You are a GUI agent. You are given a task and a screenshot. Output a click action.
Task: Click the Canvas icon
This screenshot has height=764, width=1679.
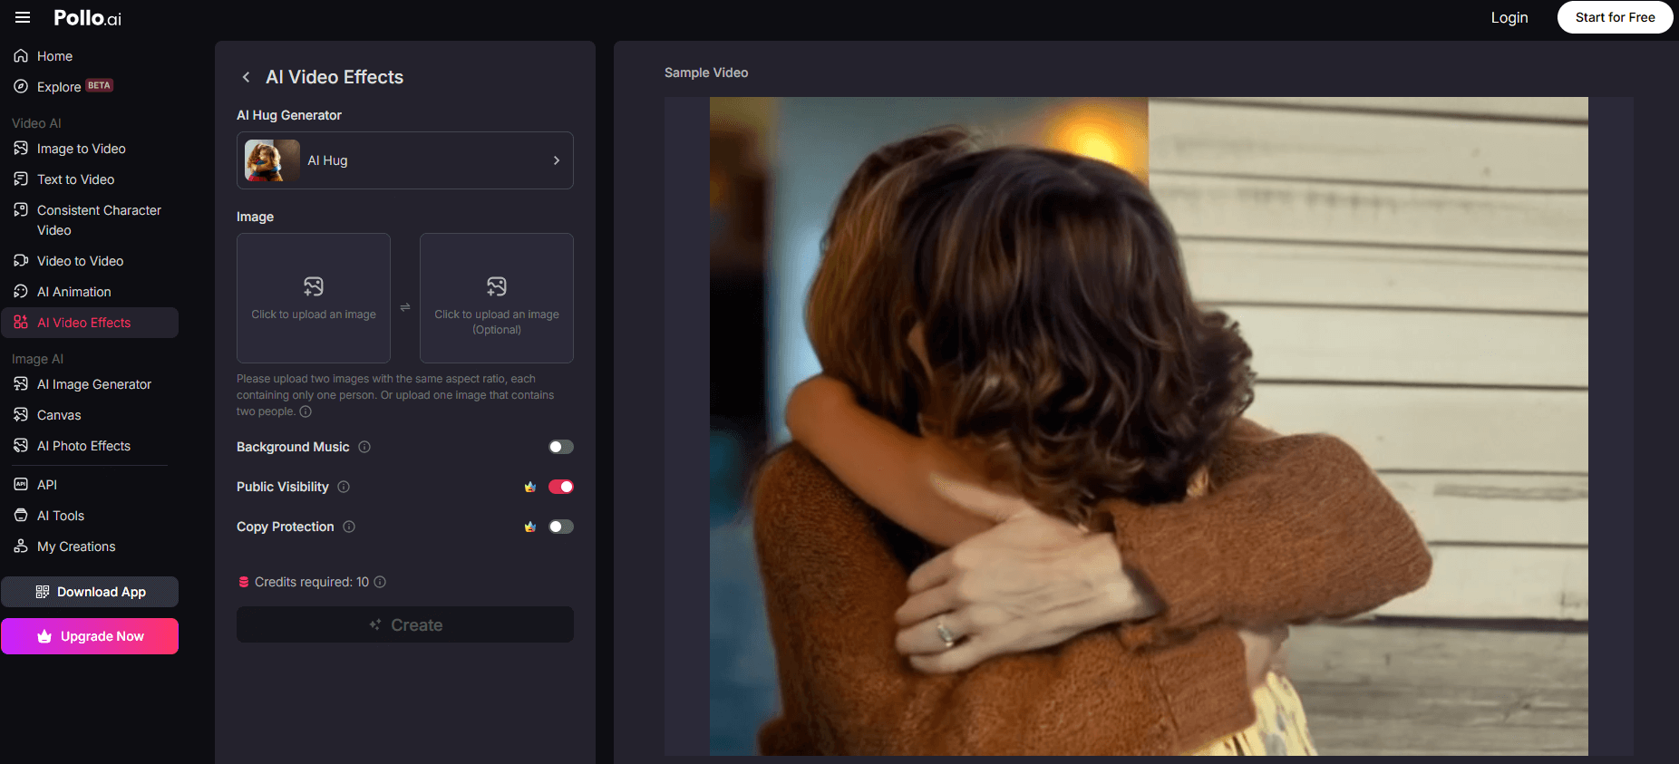pos(21,414)
